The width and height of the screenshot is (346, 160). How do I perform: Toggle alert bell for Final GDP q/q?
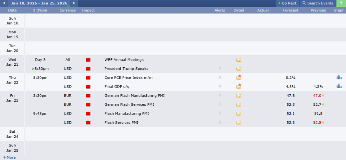click(220, 87)
